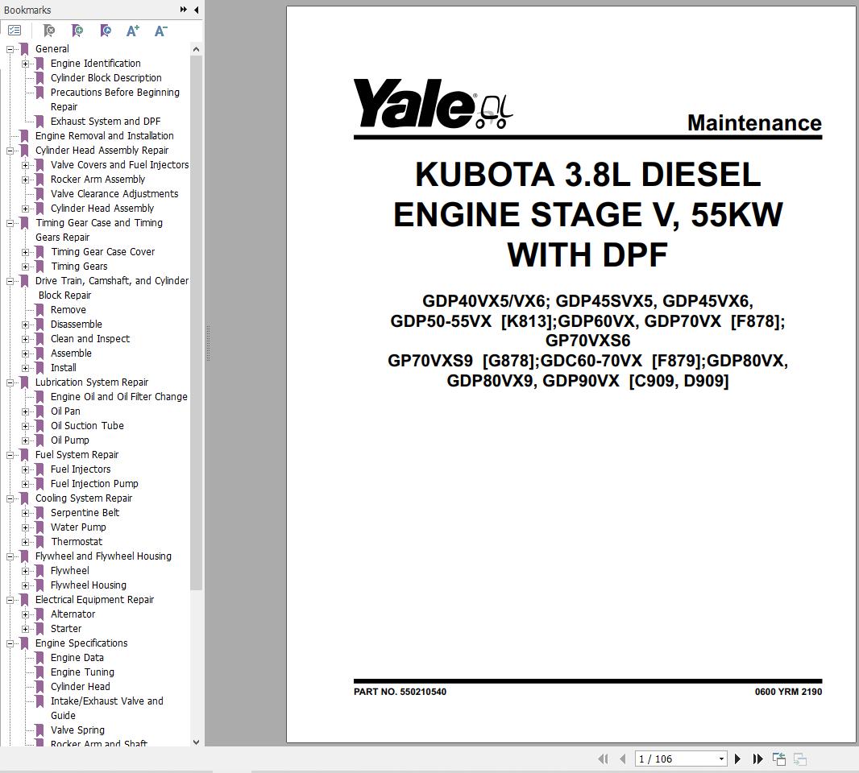Screen dimensions: 859x773
Task: Expand the Rocker Arm Assembly bookmark
Action: click(x=25, y=180)
